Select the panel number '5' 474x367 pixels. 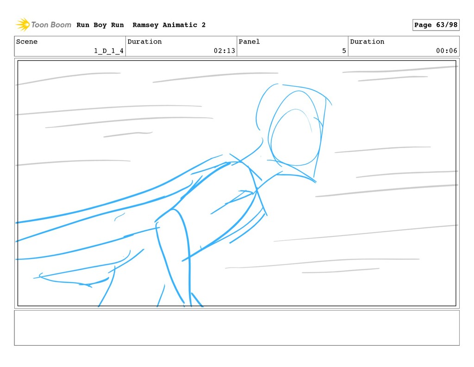[344, 51]
